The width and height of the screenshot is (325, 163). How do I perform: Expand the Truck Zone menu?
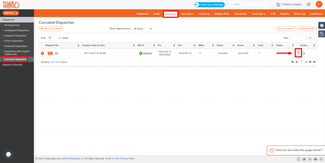258,14
